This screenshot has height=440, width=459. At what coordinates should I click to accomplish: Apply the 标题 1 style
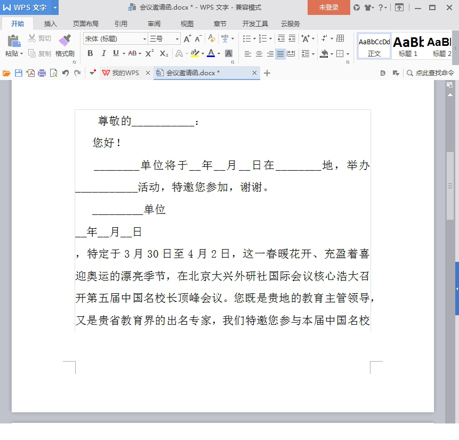[x=408, y=46]
